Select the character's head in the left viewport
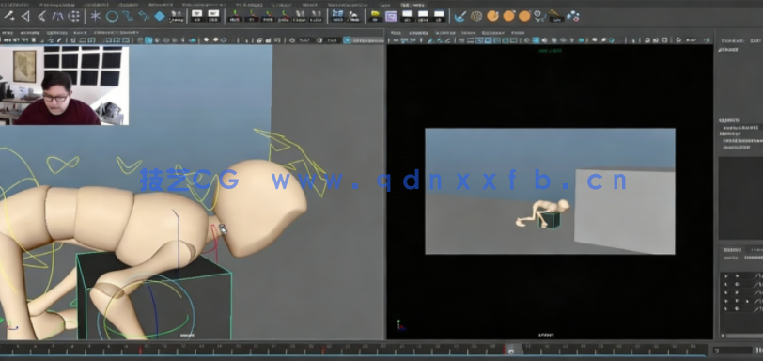Screen dimensions: 763x361 coord(260,207)
